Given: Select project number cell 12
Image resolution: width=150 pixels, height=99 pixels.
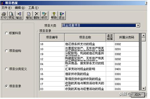Looking at the screenshot, I should coord(52,59).
